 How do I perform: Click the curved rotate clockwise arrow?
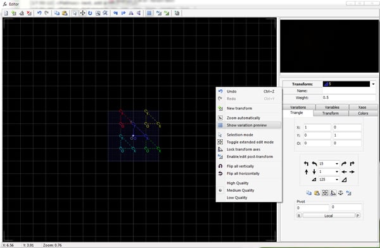[x=344, y=164]
